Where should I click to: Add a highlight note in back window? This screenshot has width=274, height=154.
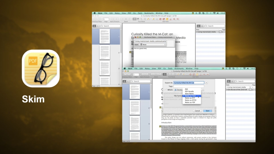click(x=153, y=19)
